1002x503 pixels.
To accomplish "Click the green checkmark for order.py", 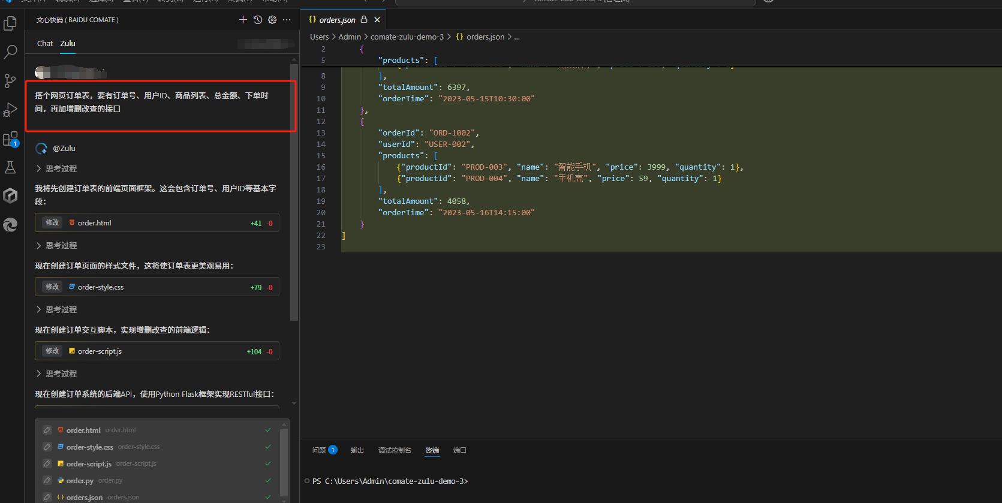I will 268,480.
